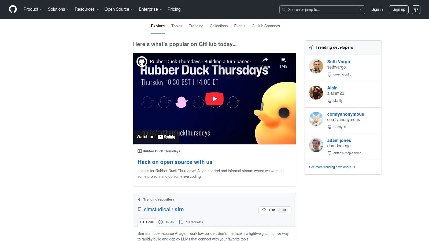Open the Pricing page

(174, 9)
